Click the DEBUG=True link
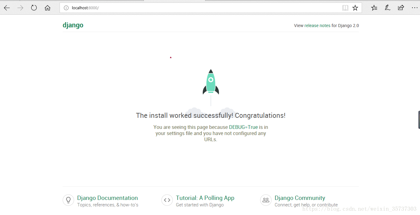 pyautogui.click(x=243, y=127)
